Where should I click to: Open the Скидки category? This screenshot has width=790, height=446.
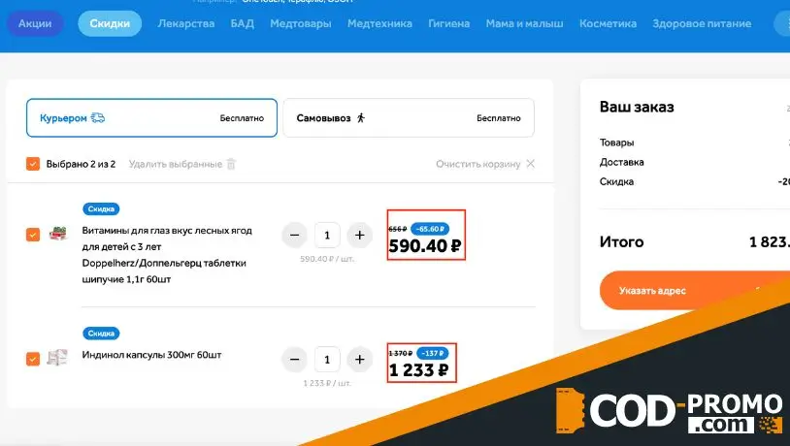click(x=110, y=23)
